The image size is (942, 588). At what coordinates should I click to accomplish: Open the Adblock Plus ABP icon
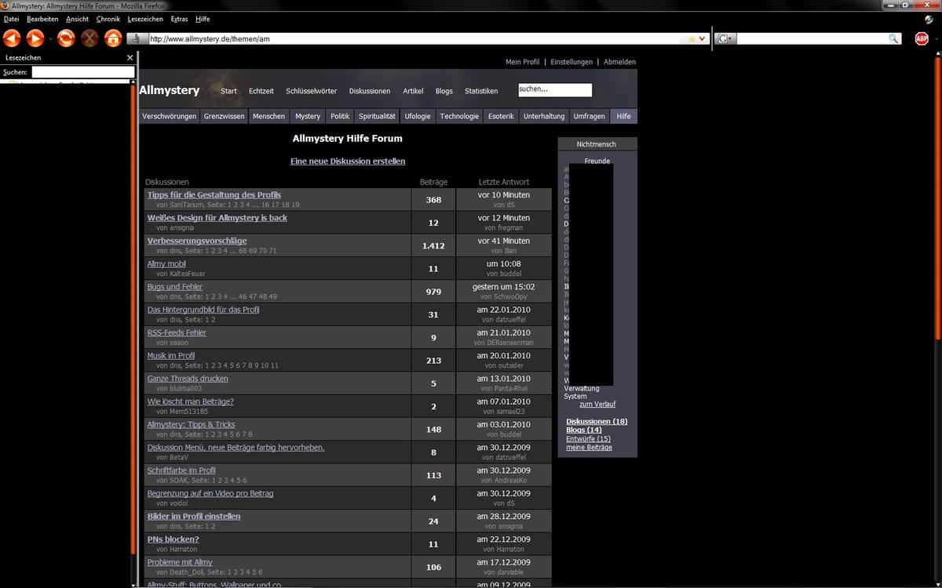coord(922,38)
